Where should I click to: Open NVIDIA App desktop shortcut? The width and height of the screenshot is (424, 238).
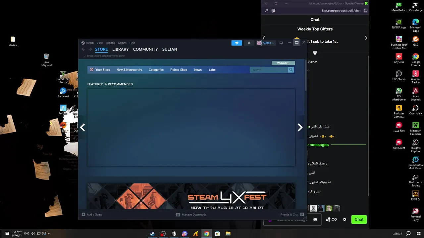click(x=399, y=24)
